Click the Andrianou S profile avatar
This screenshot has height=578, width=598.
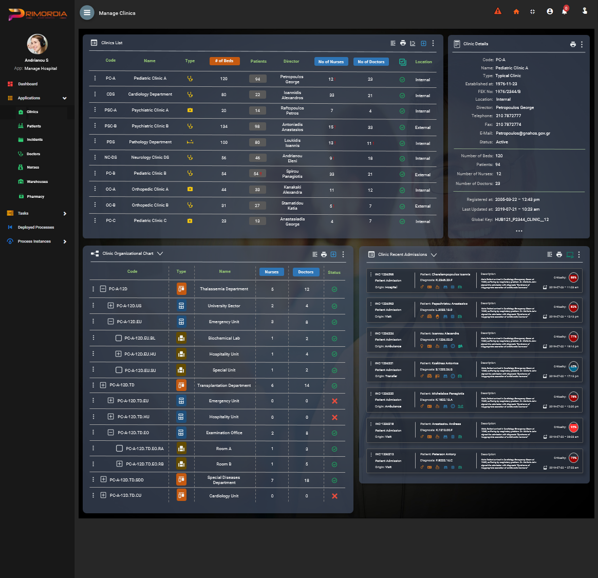37,44
